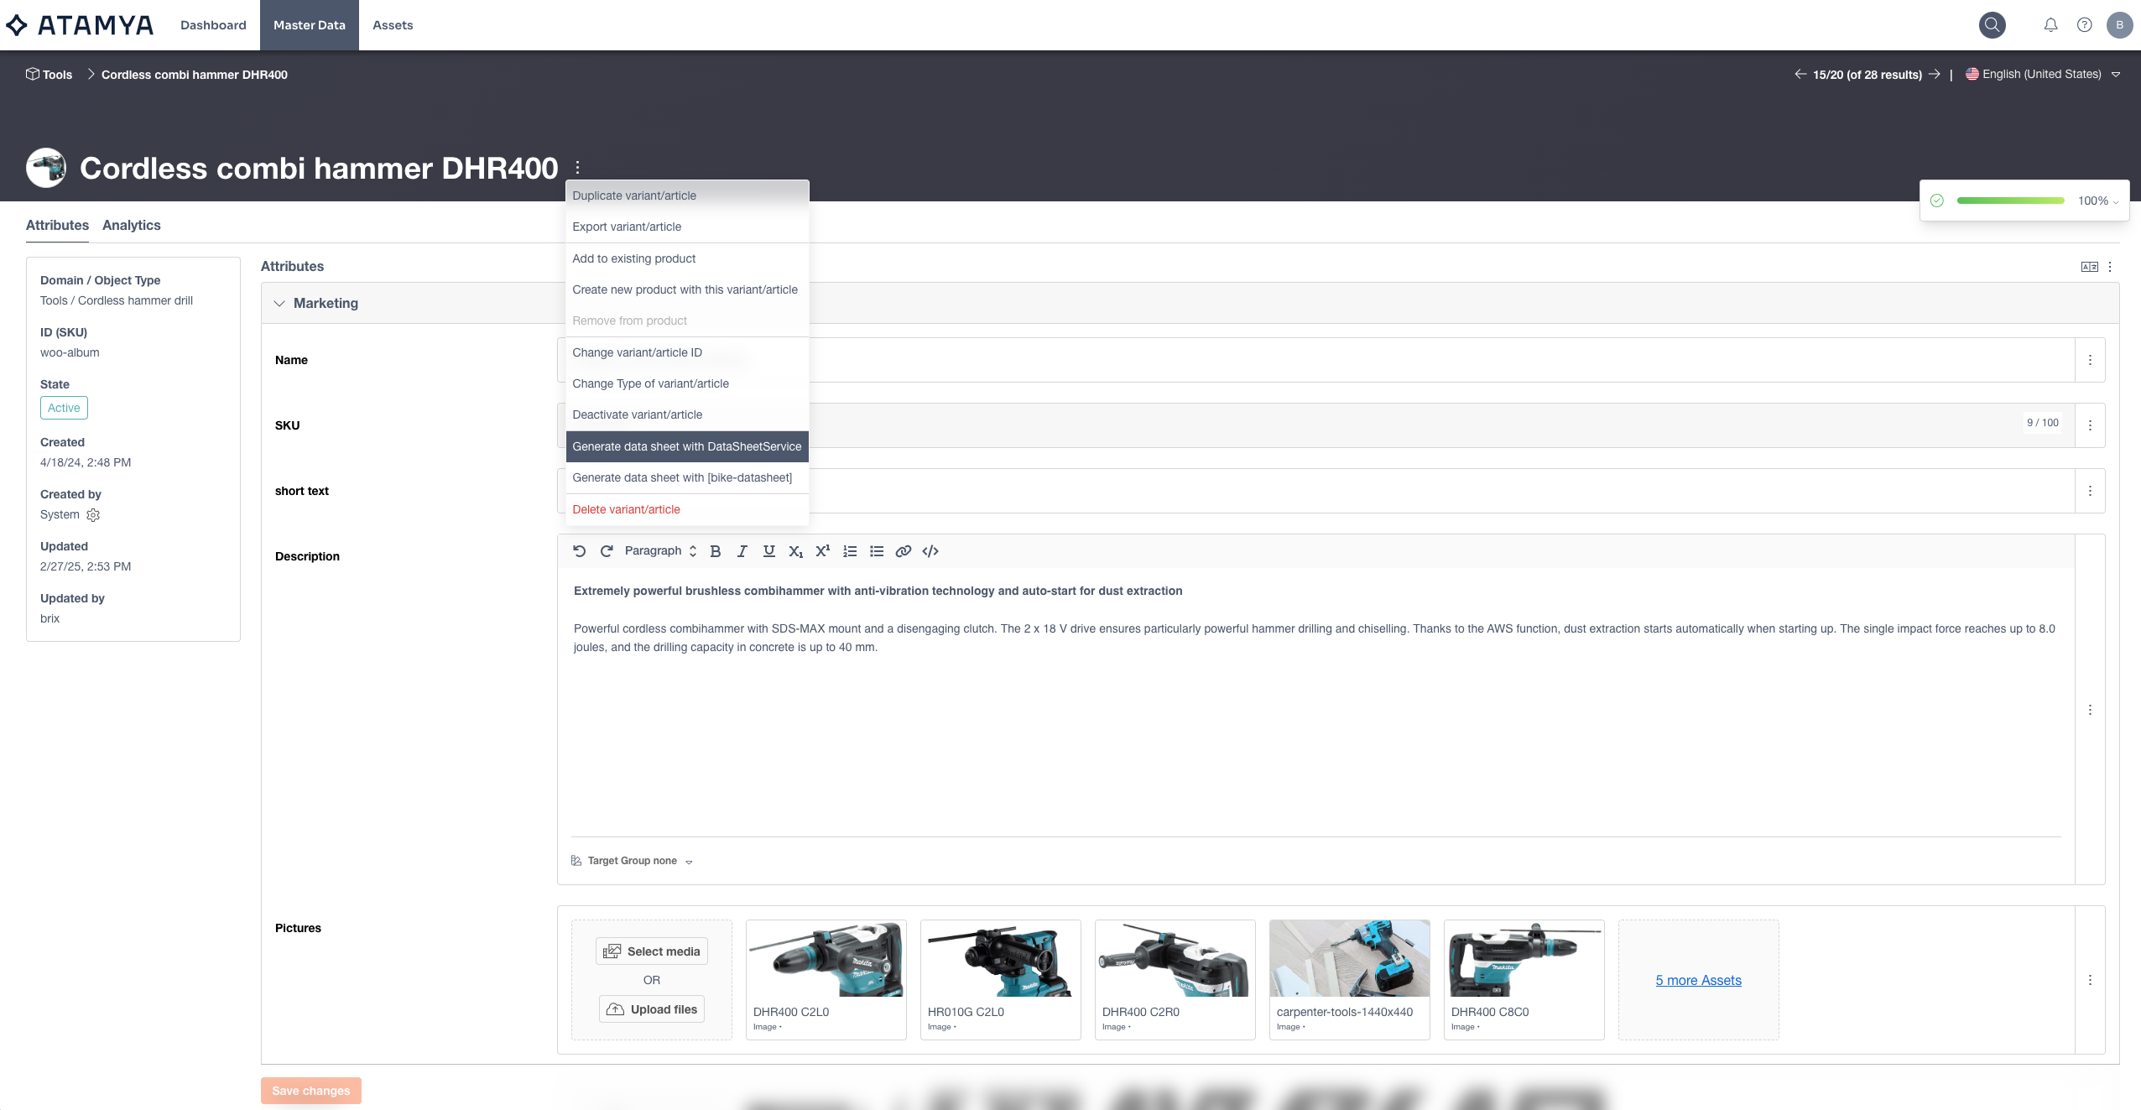Screen dimensions: 2141x1110
Task: Open options for short text row
Action: [x=2090, y=491]
